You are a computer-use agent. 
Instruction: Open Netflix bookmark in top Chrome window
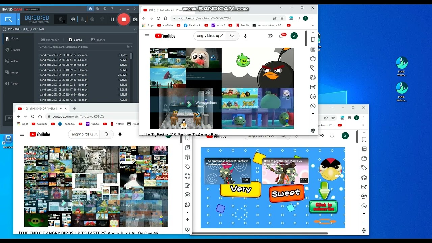coord(242,25)
